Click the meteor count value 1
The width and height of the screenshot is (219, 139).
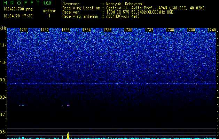[x=49, y=16]
